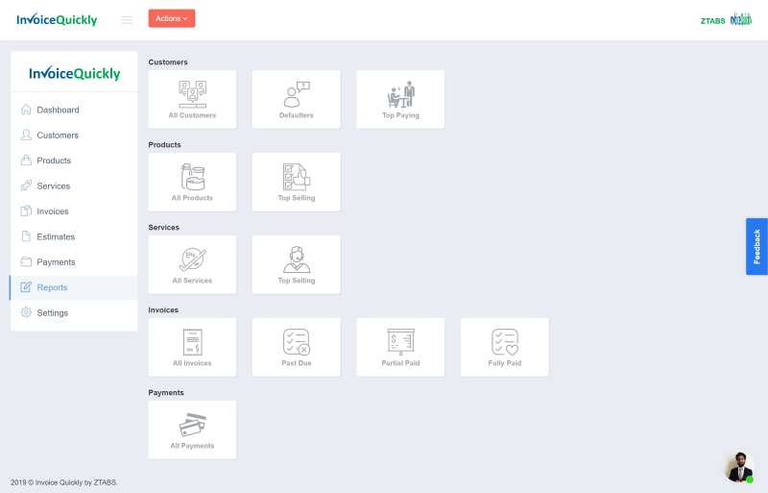Click the Products bag icon in sidebar
The height and width of the screenshot is (493, 768).
pyautogui.click(x=26, y=160)
